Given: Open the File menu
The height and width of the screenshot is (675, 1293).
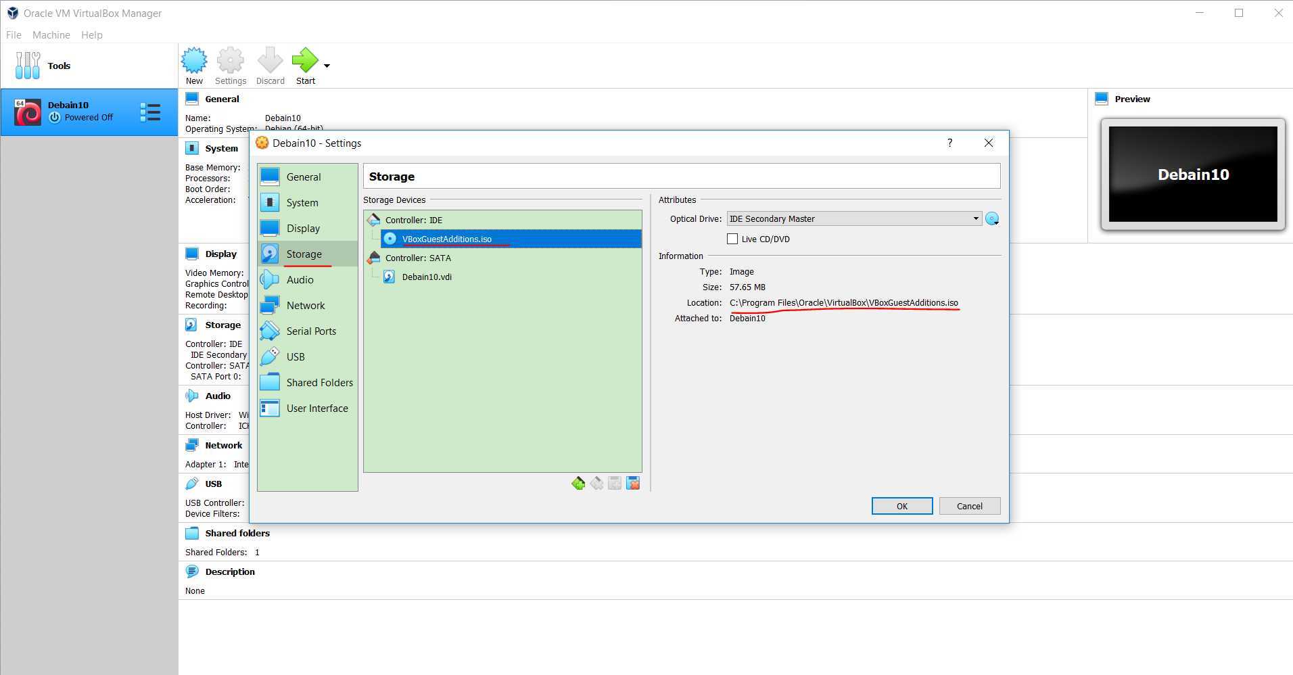Looking at the screenshot, I should point(14,34).
